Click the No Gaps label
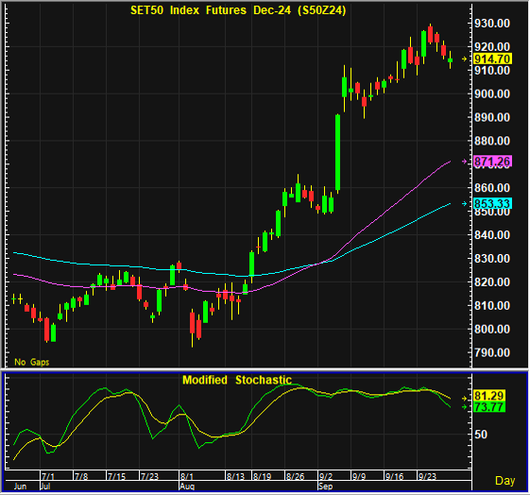The image size is (530, 495). 32,362
